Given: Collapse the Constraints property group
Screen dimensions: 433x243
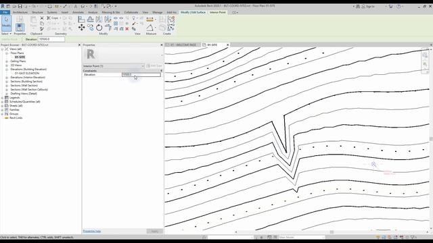Looking at the screenshot, I should pyautogui.click(x=161, y=71).
